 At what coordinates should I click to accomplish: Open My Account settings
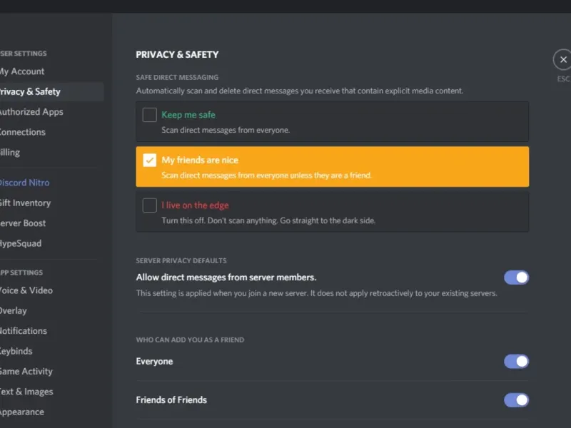(x=21, y=71)
